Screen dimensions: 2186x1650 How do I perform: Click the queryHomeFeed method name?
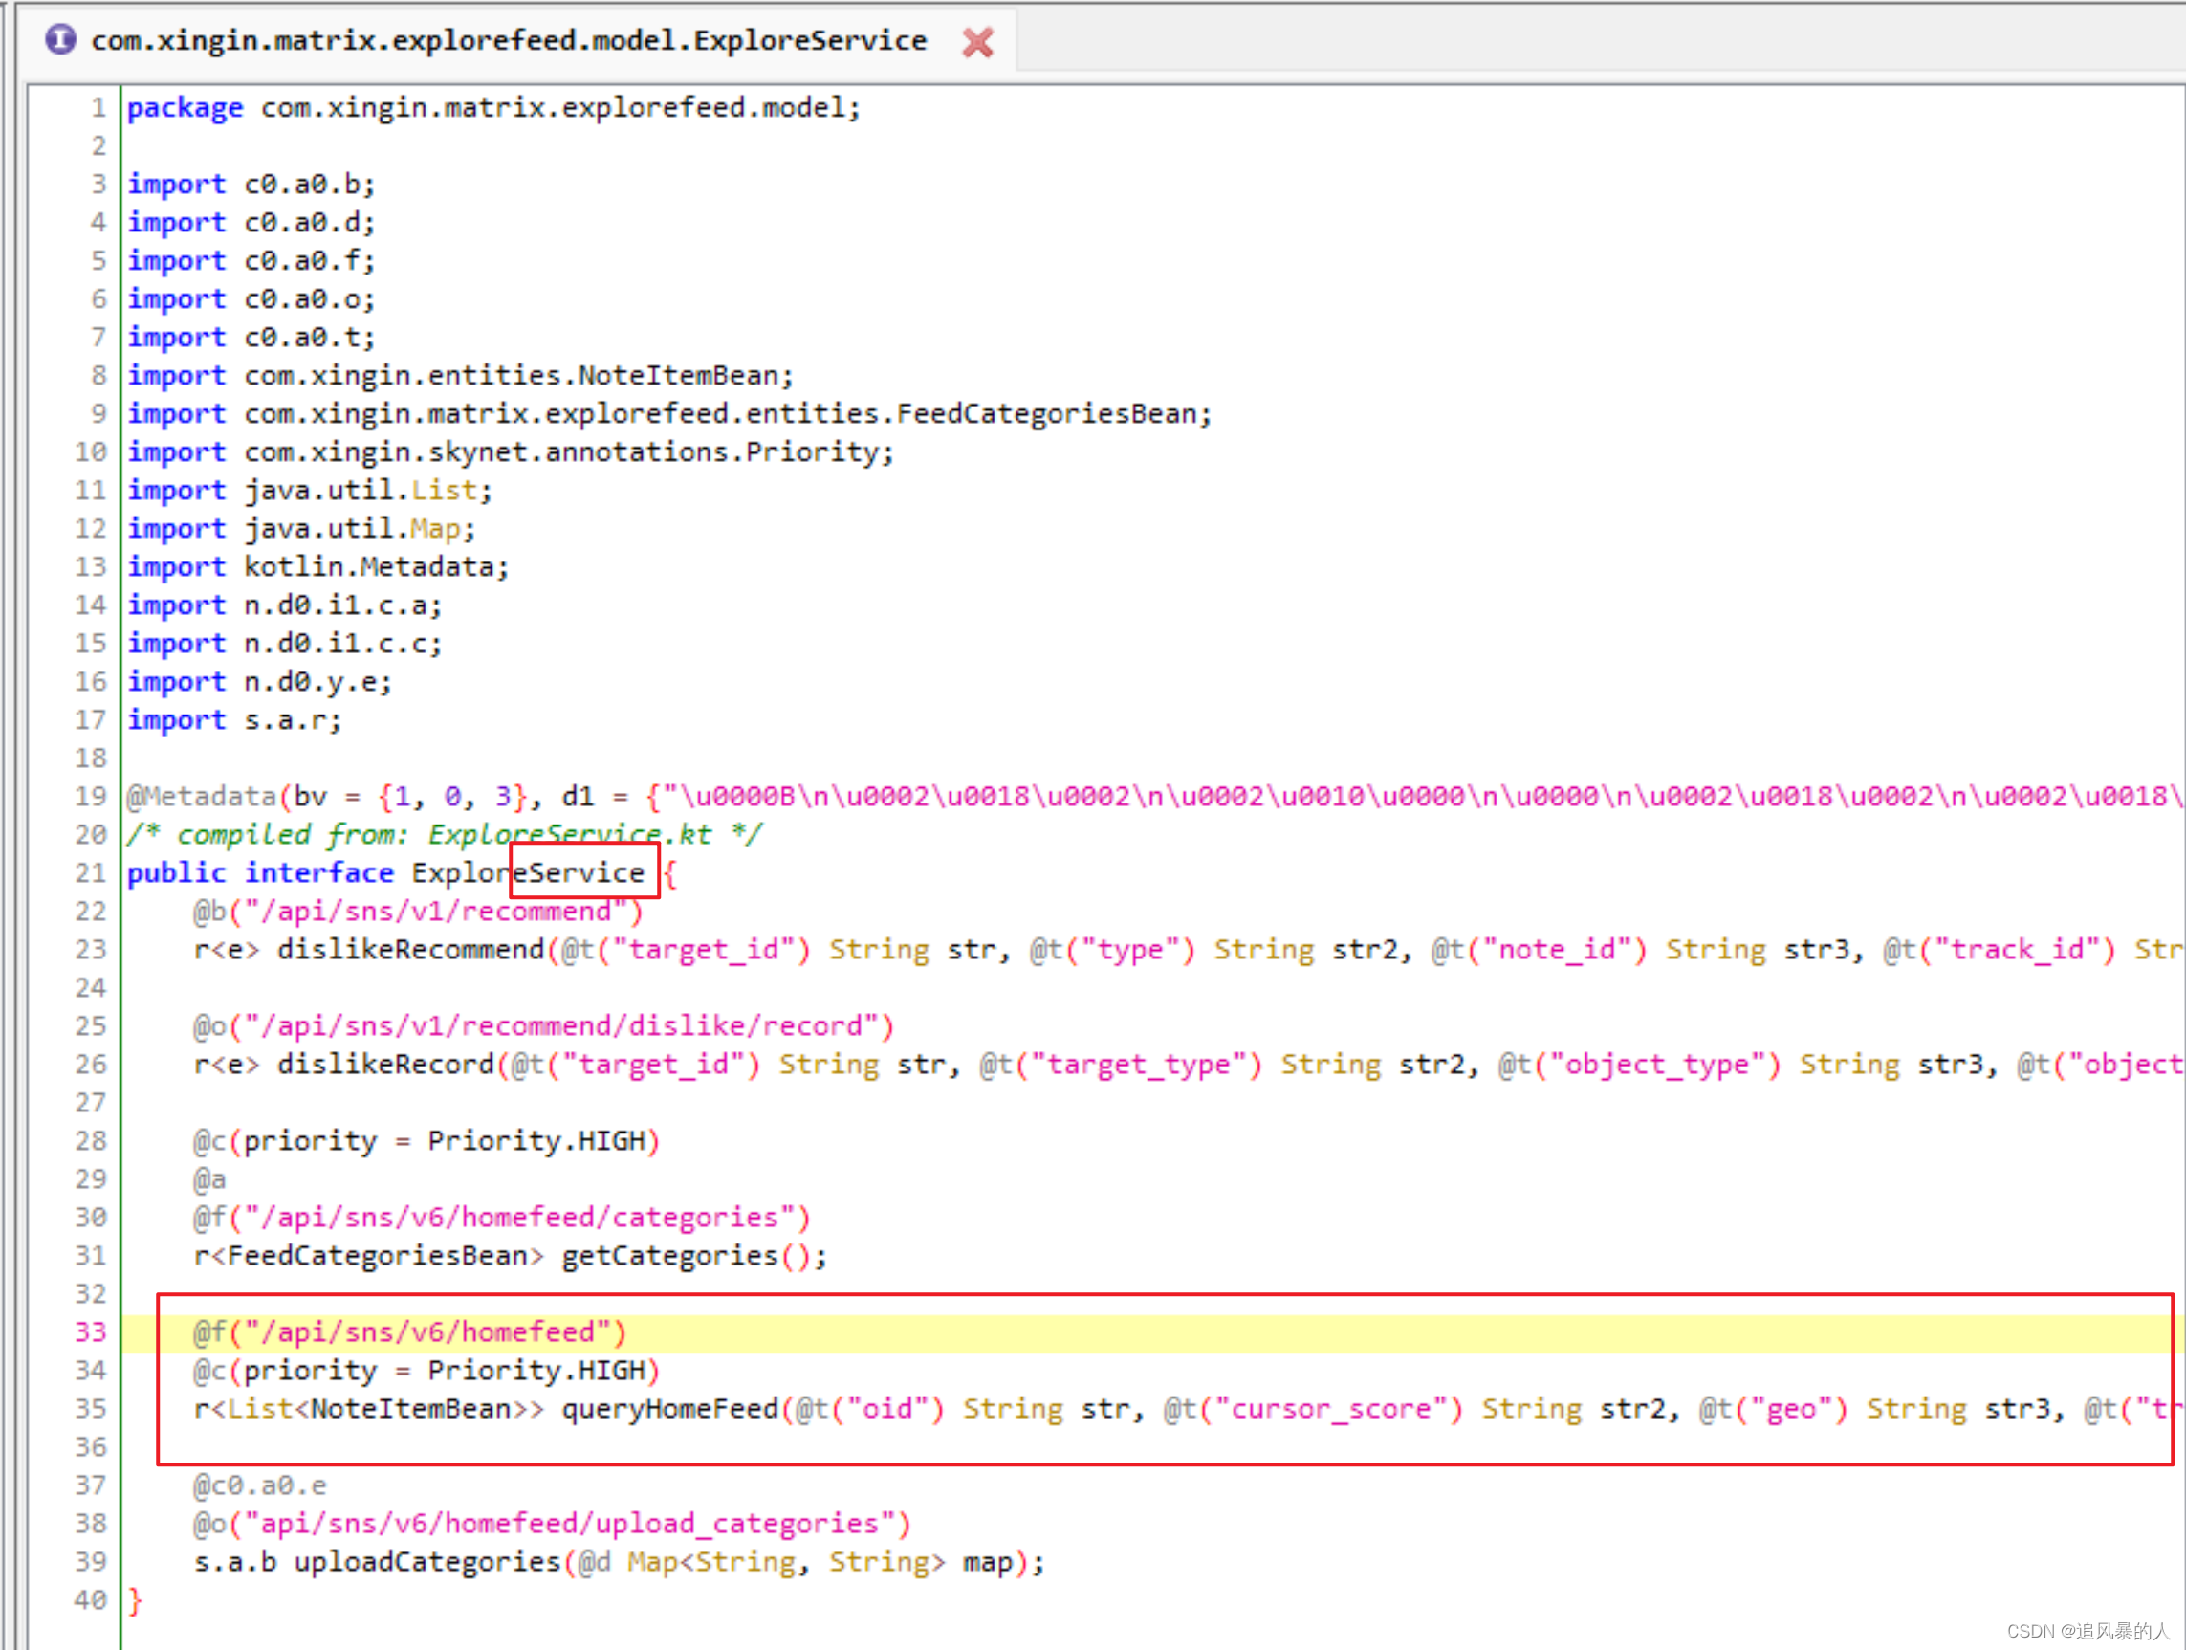pyautogui.click(x=670, y=1410)
